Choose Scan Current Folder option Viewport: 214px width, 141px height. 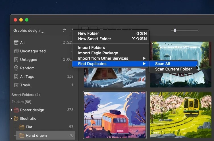[x=173, y=69]
